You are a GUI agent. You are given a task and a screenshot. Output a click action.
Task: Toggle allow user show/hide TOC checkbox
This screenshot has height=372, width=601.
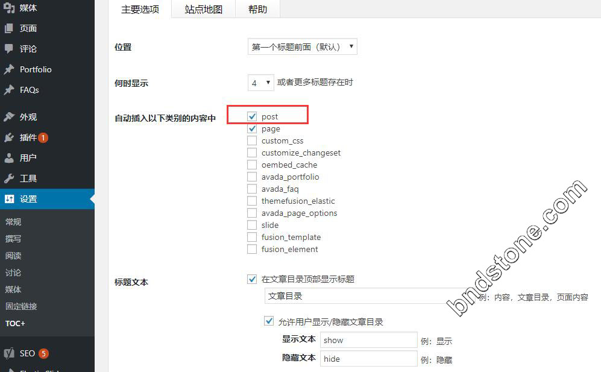[269, 321]
